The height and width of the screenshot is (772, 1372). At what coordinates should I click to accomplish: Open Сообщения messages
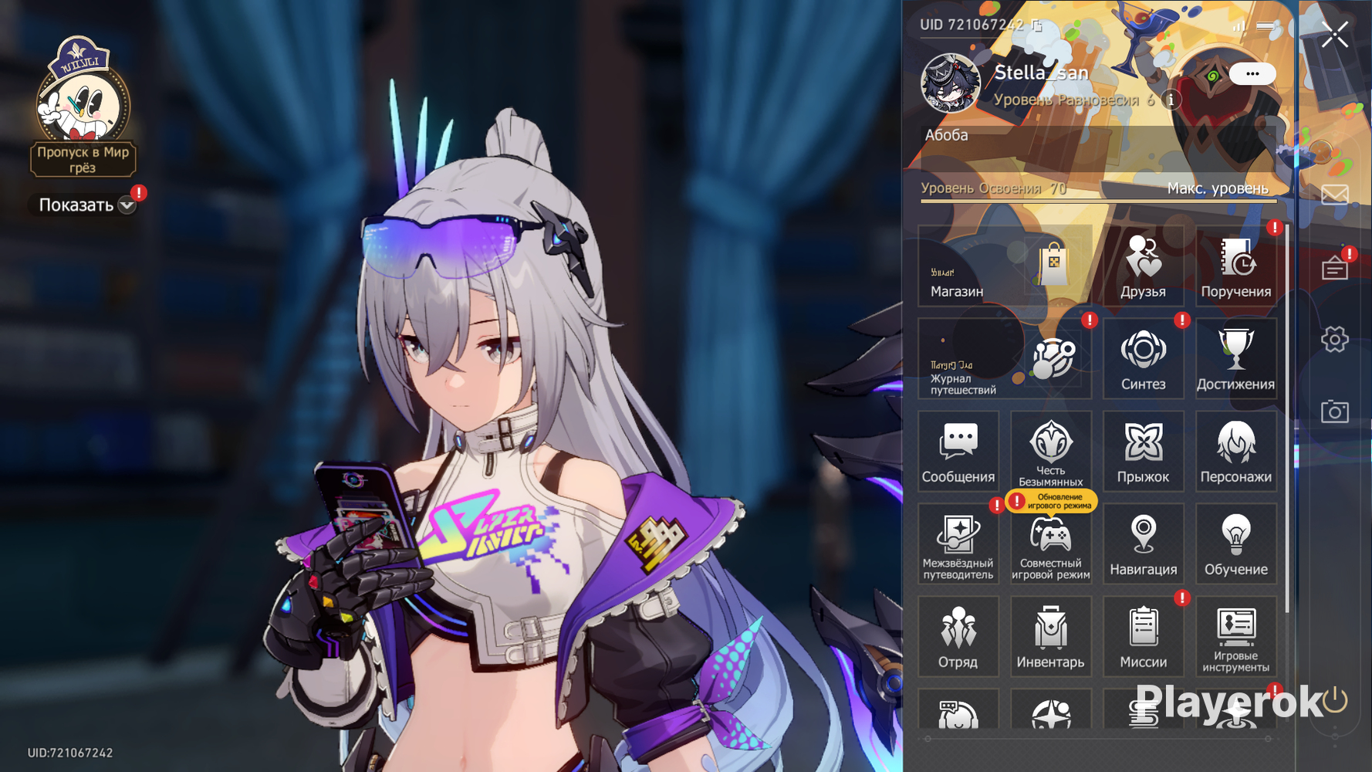[x=958, y=452]
